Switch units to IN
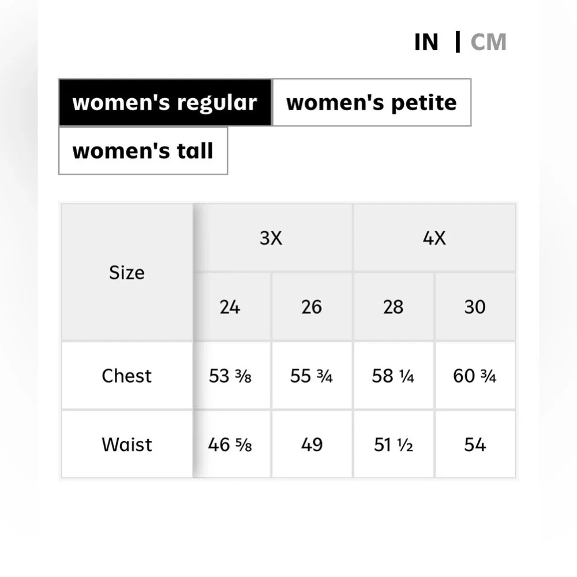Viewport: 577px width, 577px height. point(426,42)
